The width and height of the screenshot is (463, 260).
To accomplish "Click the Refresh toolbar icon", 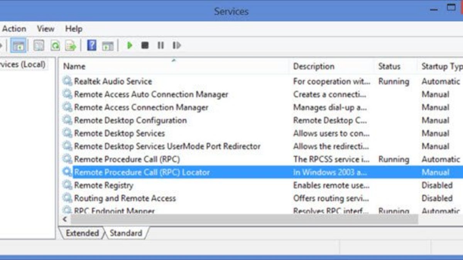I will click(x=55, y=46).
